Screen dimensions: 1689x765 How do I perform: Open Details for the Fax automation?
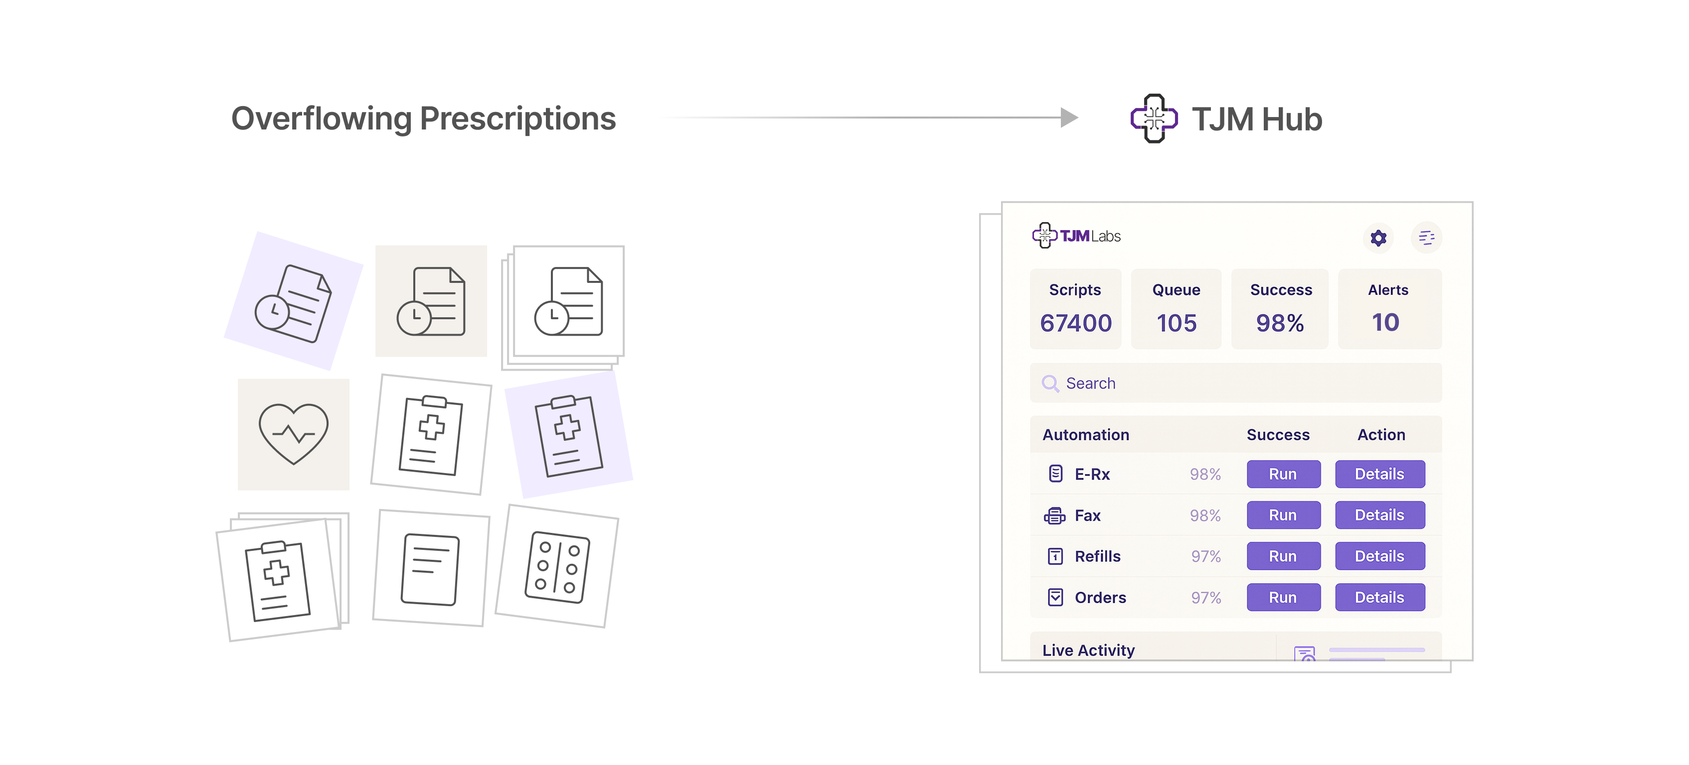[x=1380, y=515]
